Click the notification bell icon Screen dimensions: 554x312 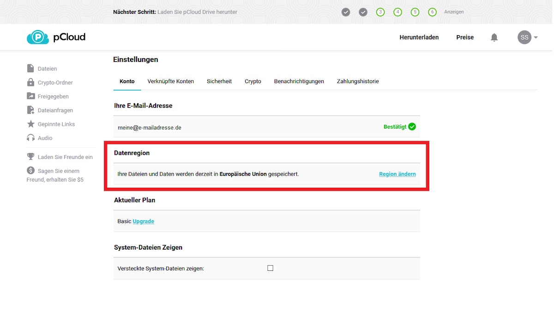click(x=494, y=37)
